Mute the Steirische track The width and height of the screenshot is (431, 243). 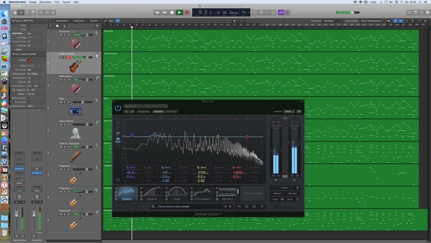coord(61,35)
